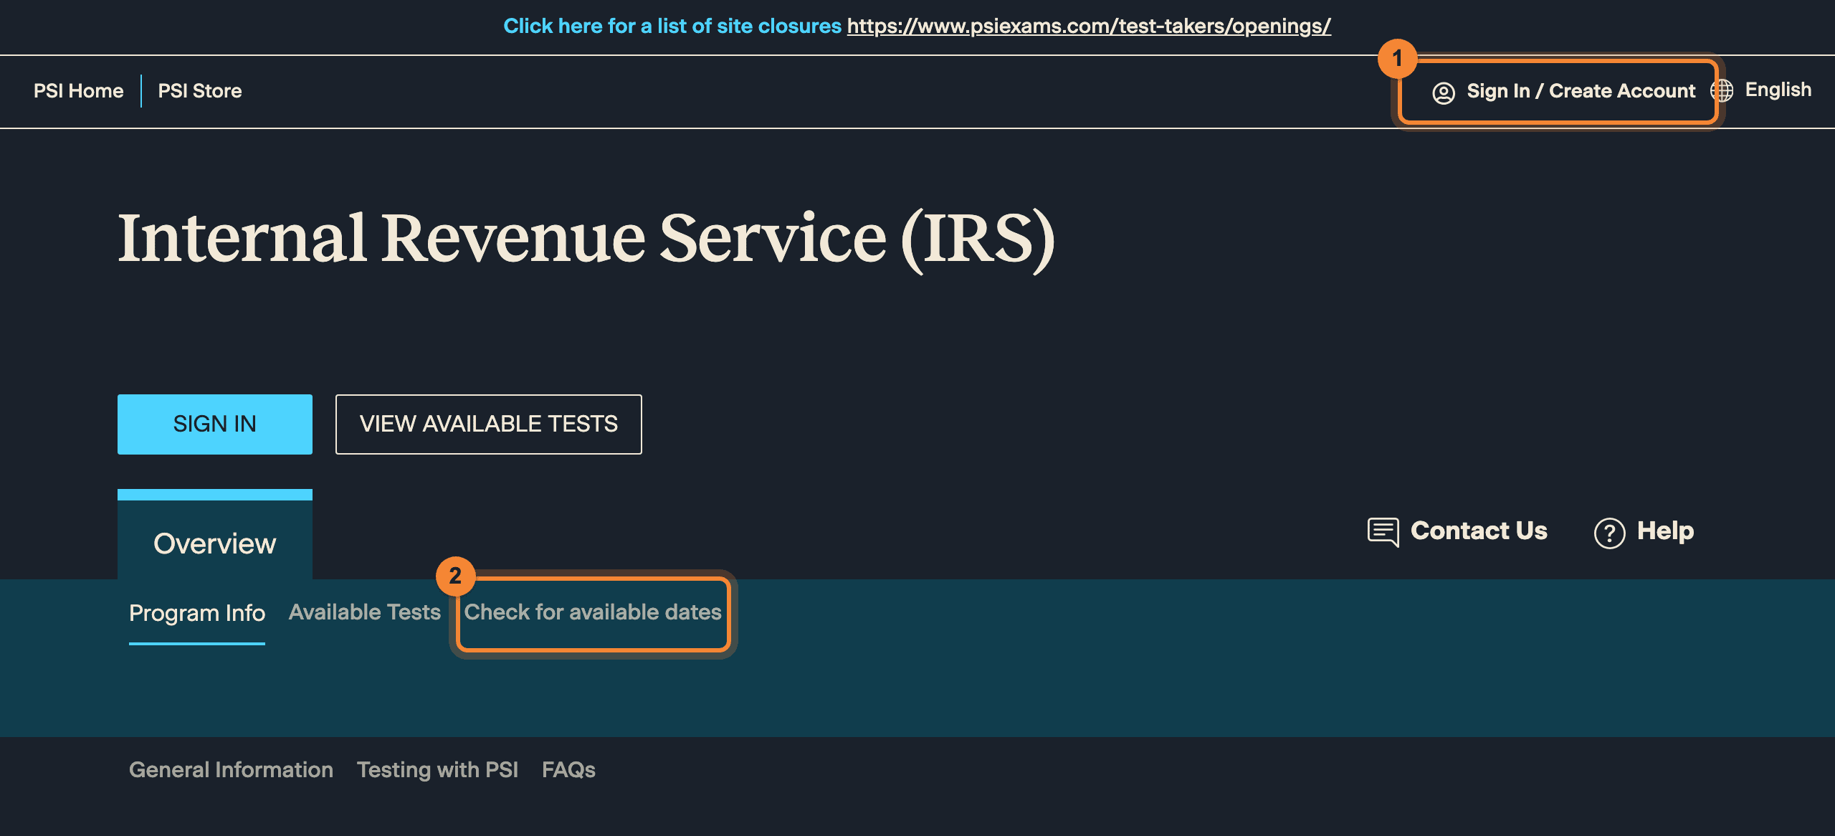Viewport: 1835px width, 836px height.
Task: Open Testing with PSI section
Action: (x=437, y=769)
